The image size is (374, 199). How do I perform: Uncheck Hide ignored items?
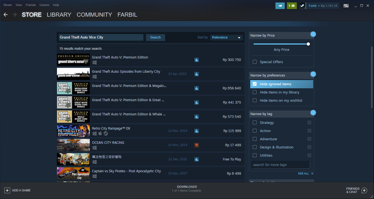pos(254,84)
